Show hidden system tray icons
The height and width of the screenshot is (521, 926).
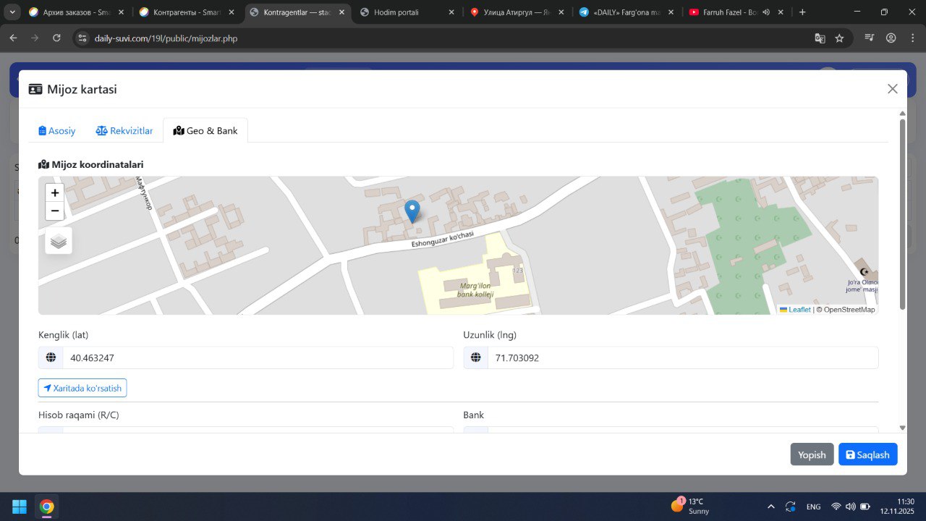[771, 507]
